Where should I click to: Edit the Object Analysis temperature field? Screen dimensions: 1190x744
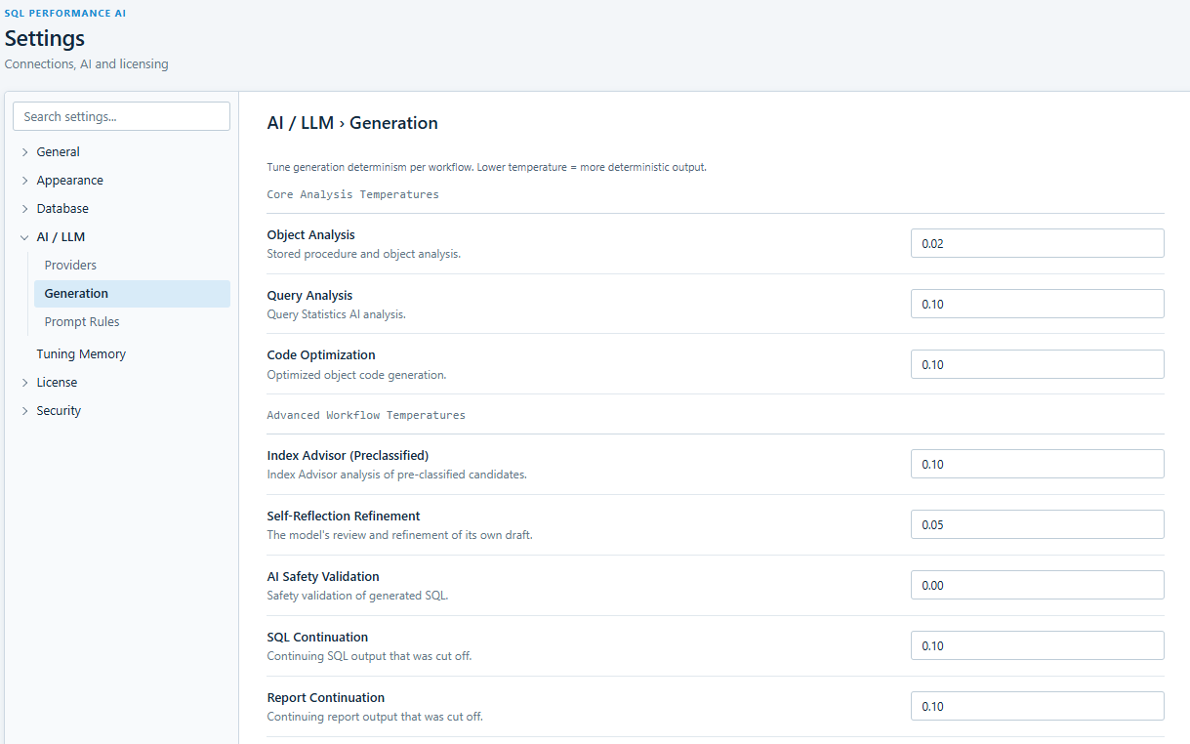tap(1037, 243)
